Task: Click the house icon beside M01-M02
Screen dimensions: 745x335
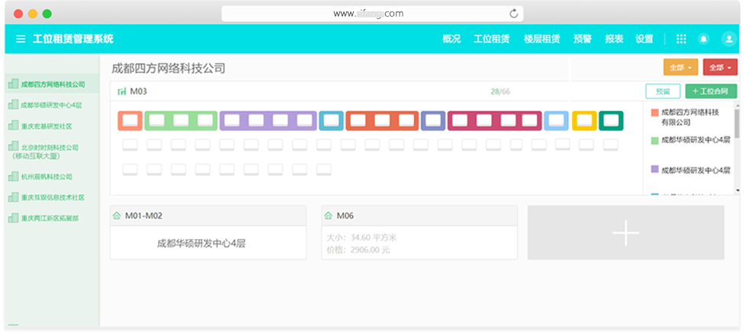Action: pyautogui.click(x=117, y=215)
